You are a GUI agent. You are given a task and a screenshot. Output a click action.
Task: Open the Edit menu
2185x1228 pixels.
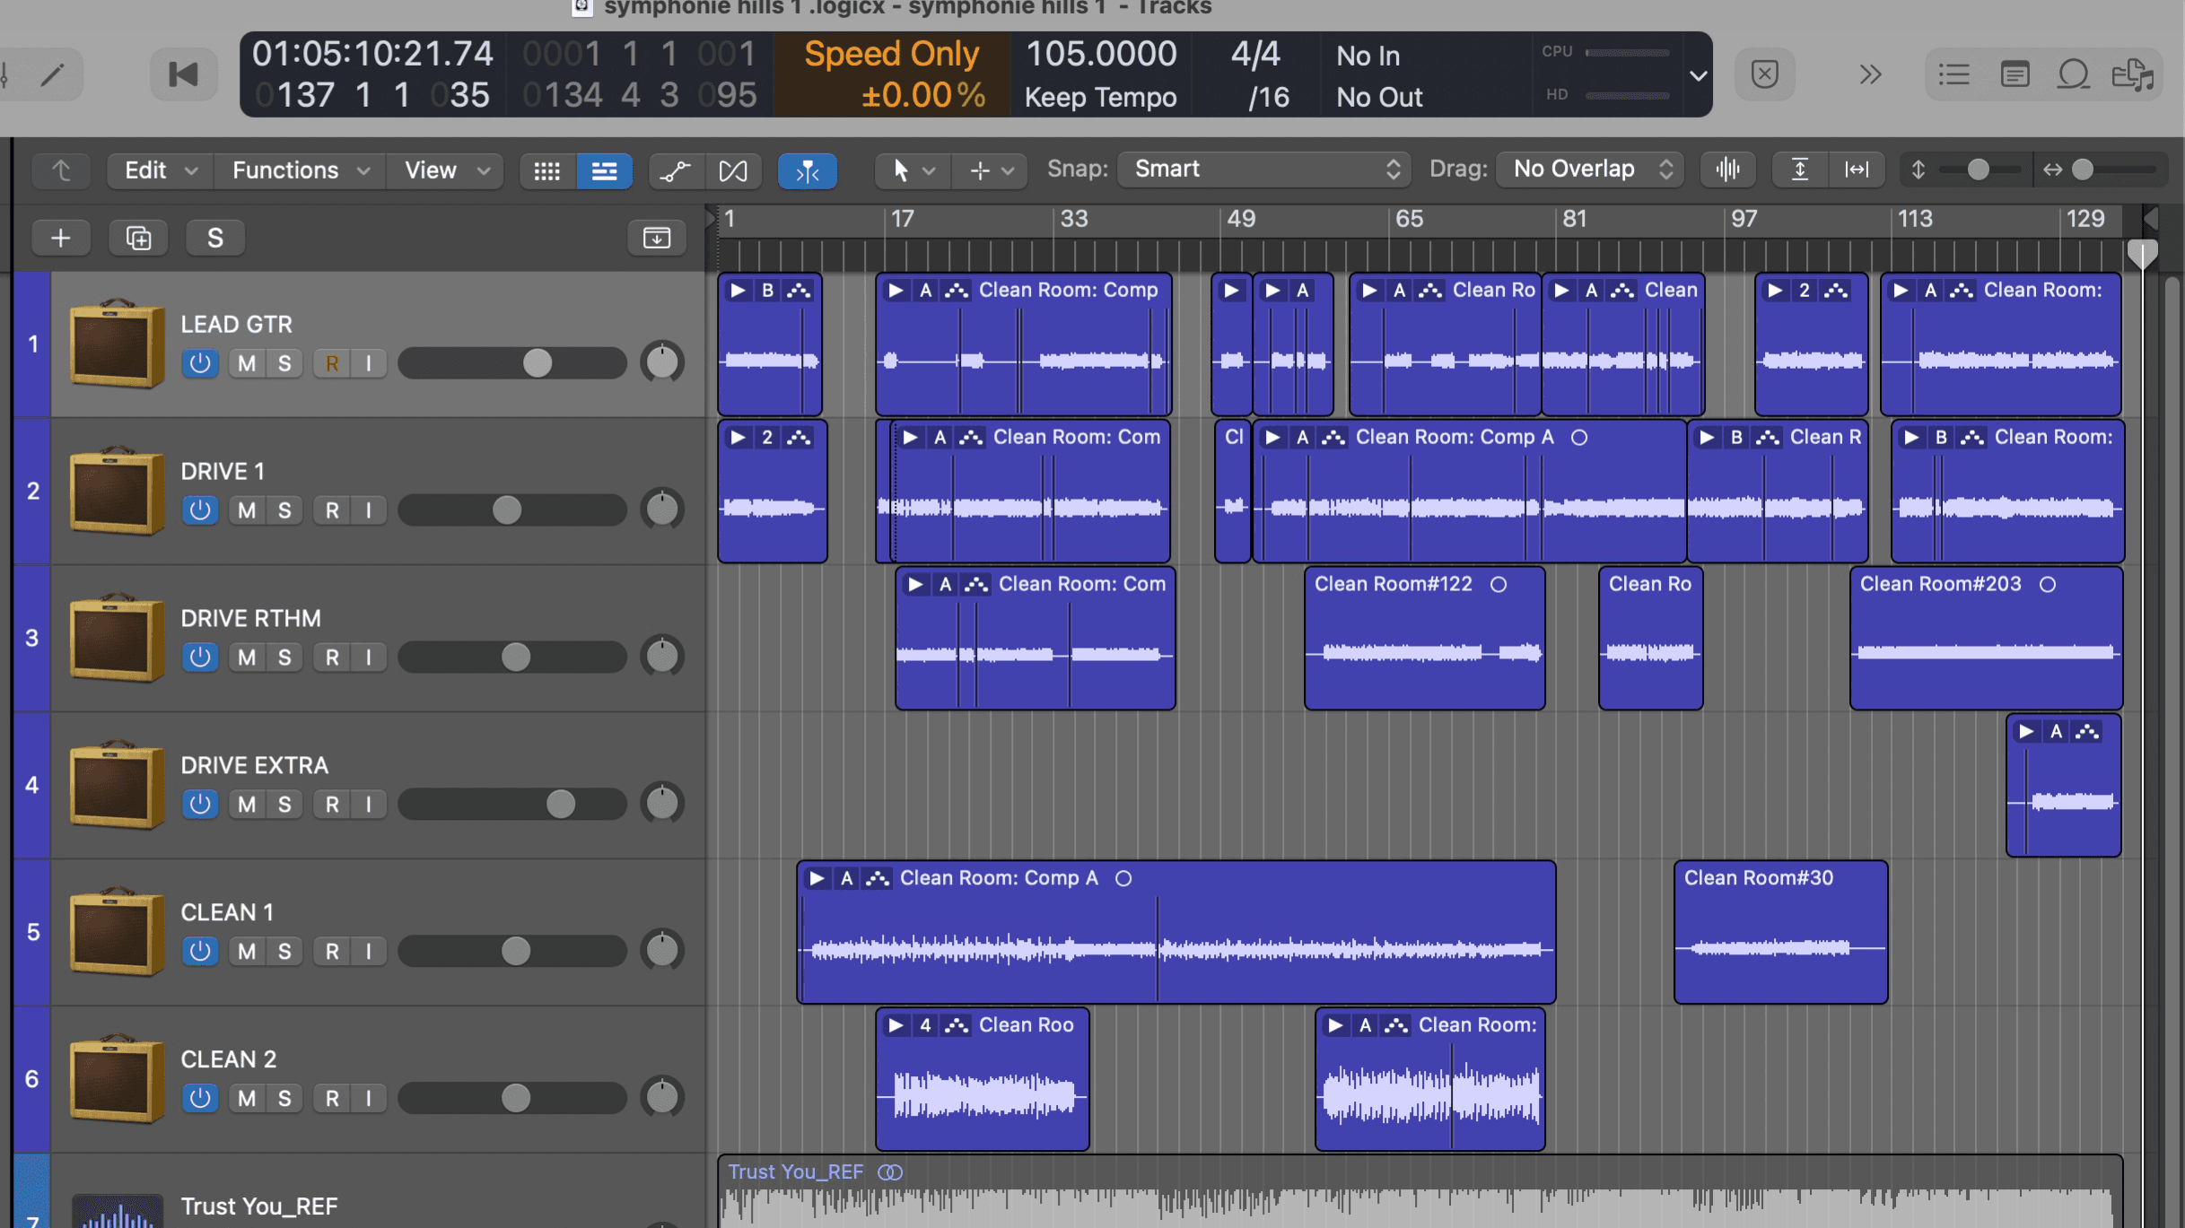[161, 170]
